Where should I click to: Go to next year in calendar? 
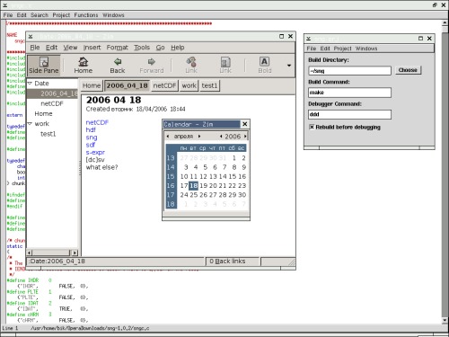click(245, 137)
